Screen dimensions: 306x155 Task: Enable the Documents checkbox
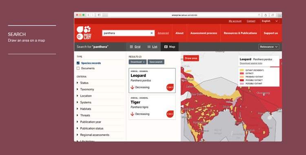pos(78,68)
